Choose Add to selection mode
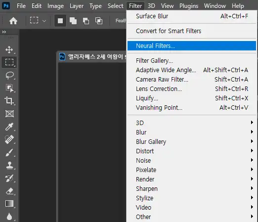The height and width of the screenshot is (222, 258). pyautogui.click(x=73, y=21)
